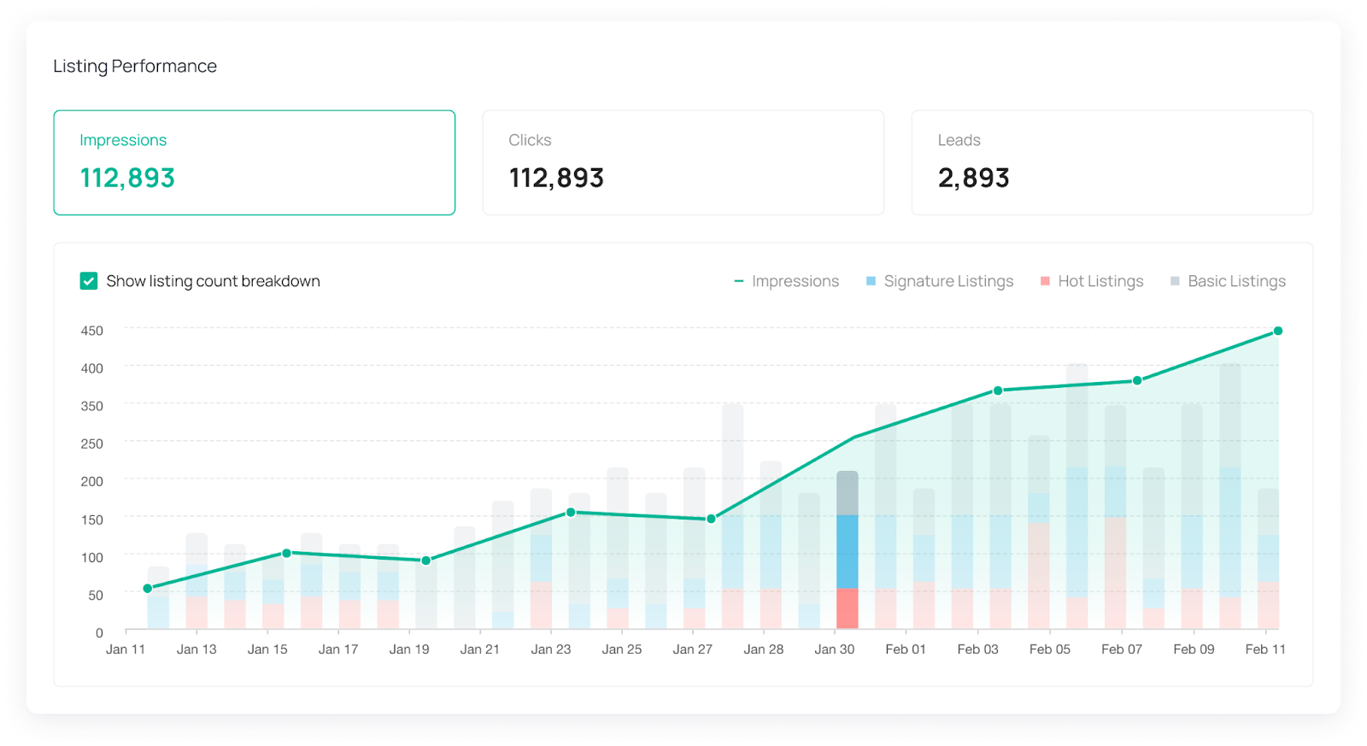Screen dimensions: 1367x746
Task: Click the impressions line point at Feb 07
Action: [1137, 381]
